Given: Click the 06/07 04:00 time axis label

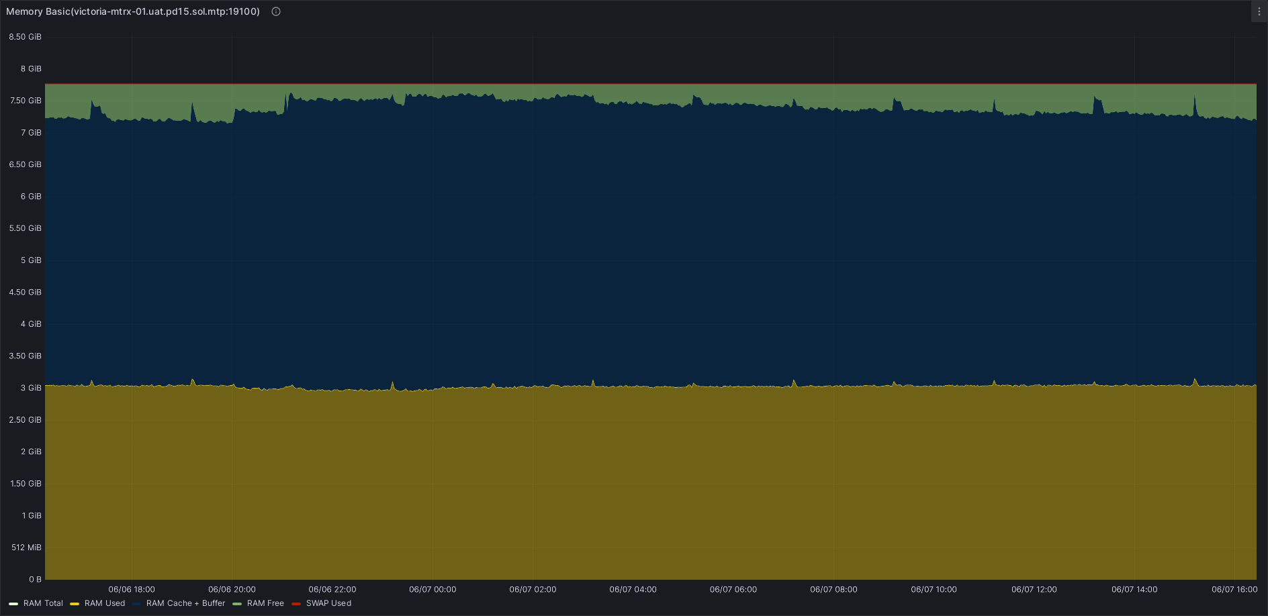Looking at the screenshot, I should coord(633,590).
